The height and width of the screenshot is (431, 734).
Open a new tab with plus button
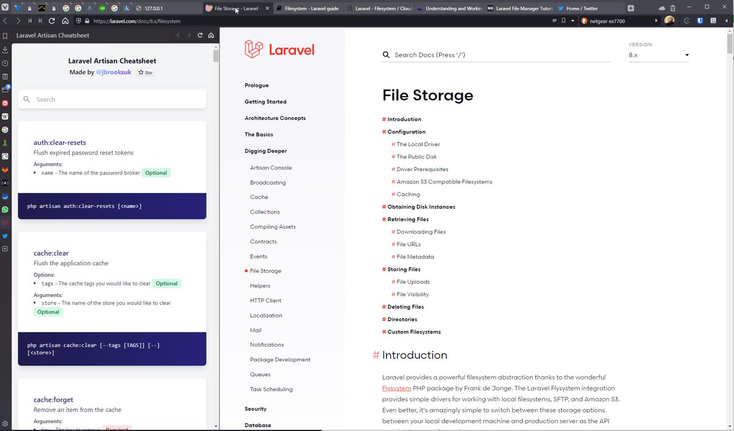(x=631, y=8)
